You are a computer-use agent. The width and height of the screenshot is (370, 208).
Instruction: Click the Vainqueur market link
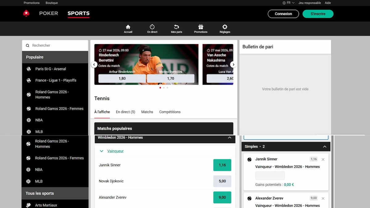click(x=115, y=151)
